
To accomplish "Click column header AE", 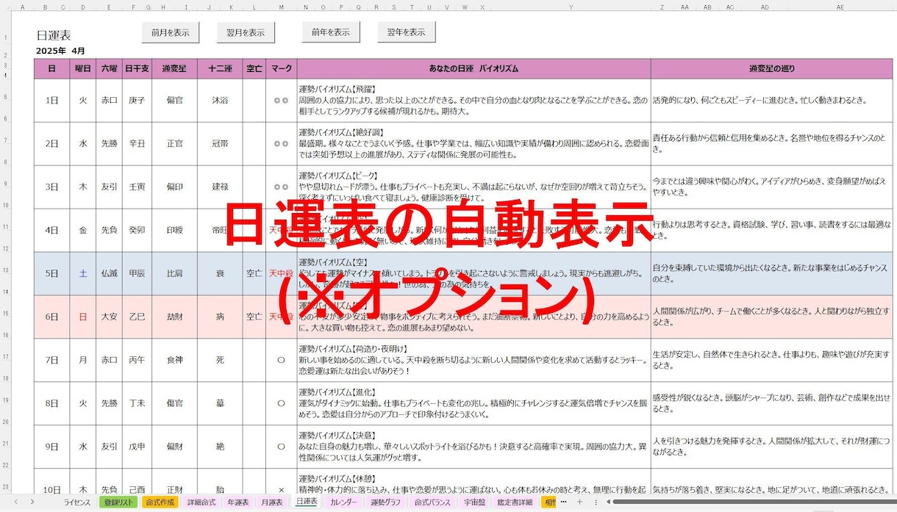I will [x=840, y=7].
